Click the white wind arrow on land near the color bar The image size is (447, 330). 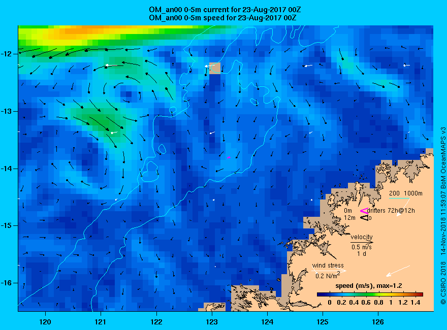click(398, 271)
